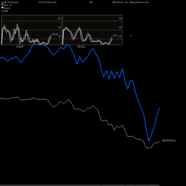Click the FULL stochastic chart panel
Image resolution: width=186 pixels, height=186 pixels.
pos(92,30)
